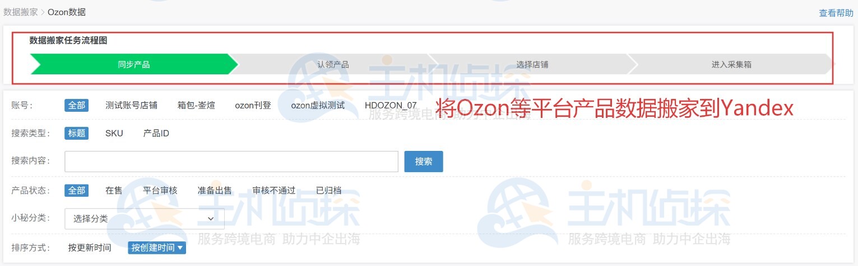Toggle 按创建时间 sort direction arrow
Screen dimensions: 858x266
[x=180, y=248]
